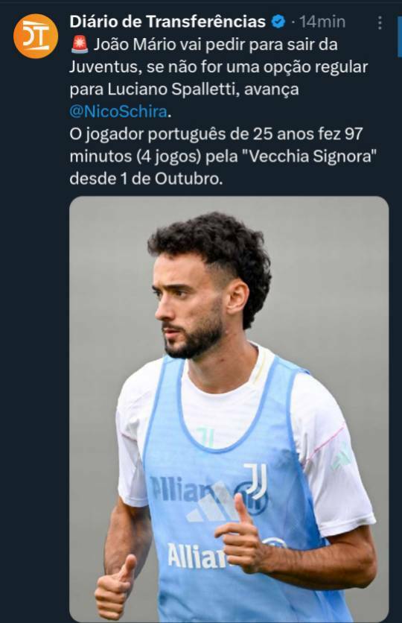The image size is (402, 623).
Task: Tap the blue verified badge
Action: pos(278,22)
